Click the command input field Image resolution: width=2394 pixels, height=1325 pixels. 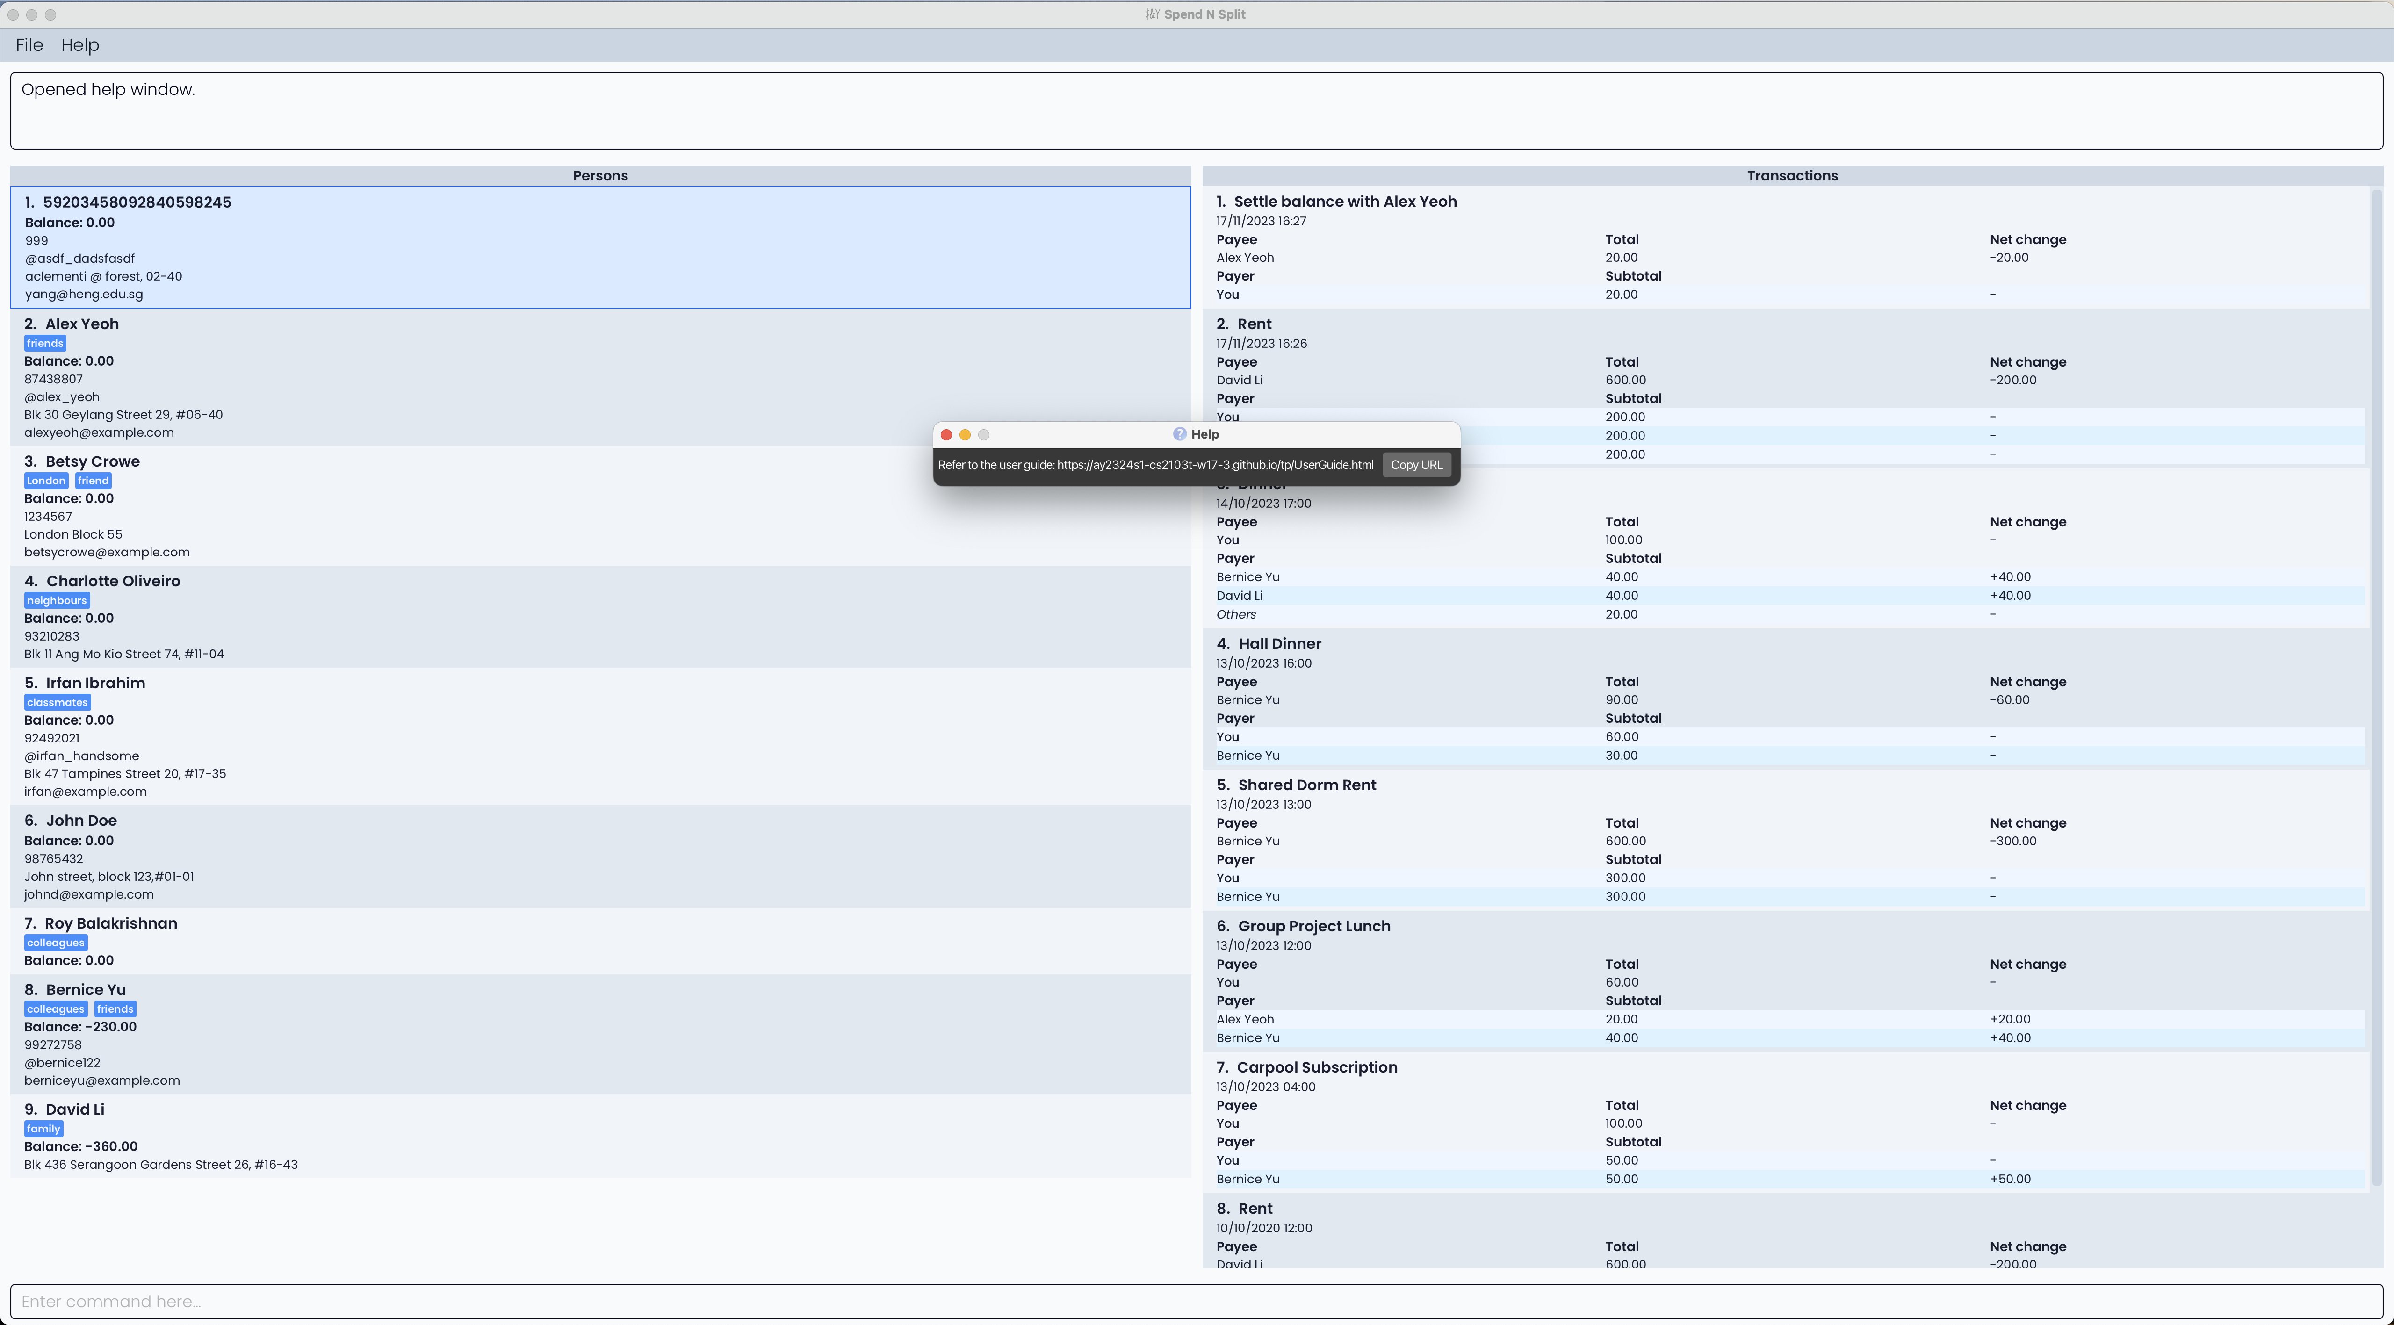[x=1196, y=1301]
